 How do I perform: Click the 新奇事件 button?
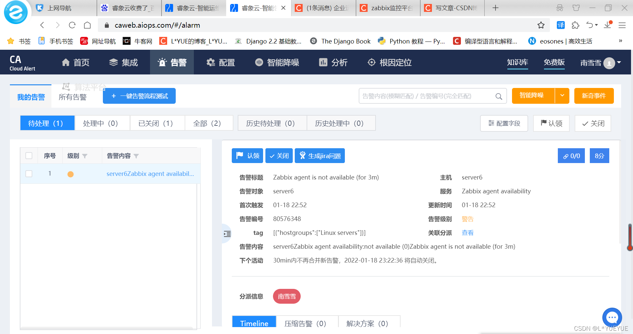(594, 96)
